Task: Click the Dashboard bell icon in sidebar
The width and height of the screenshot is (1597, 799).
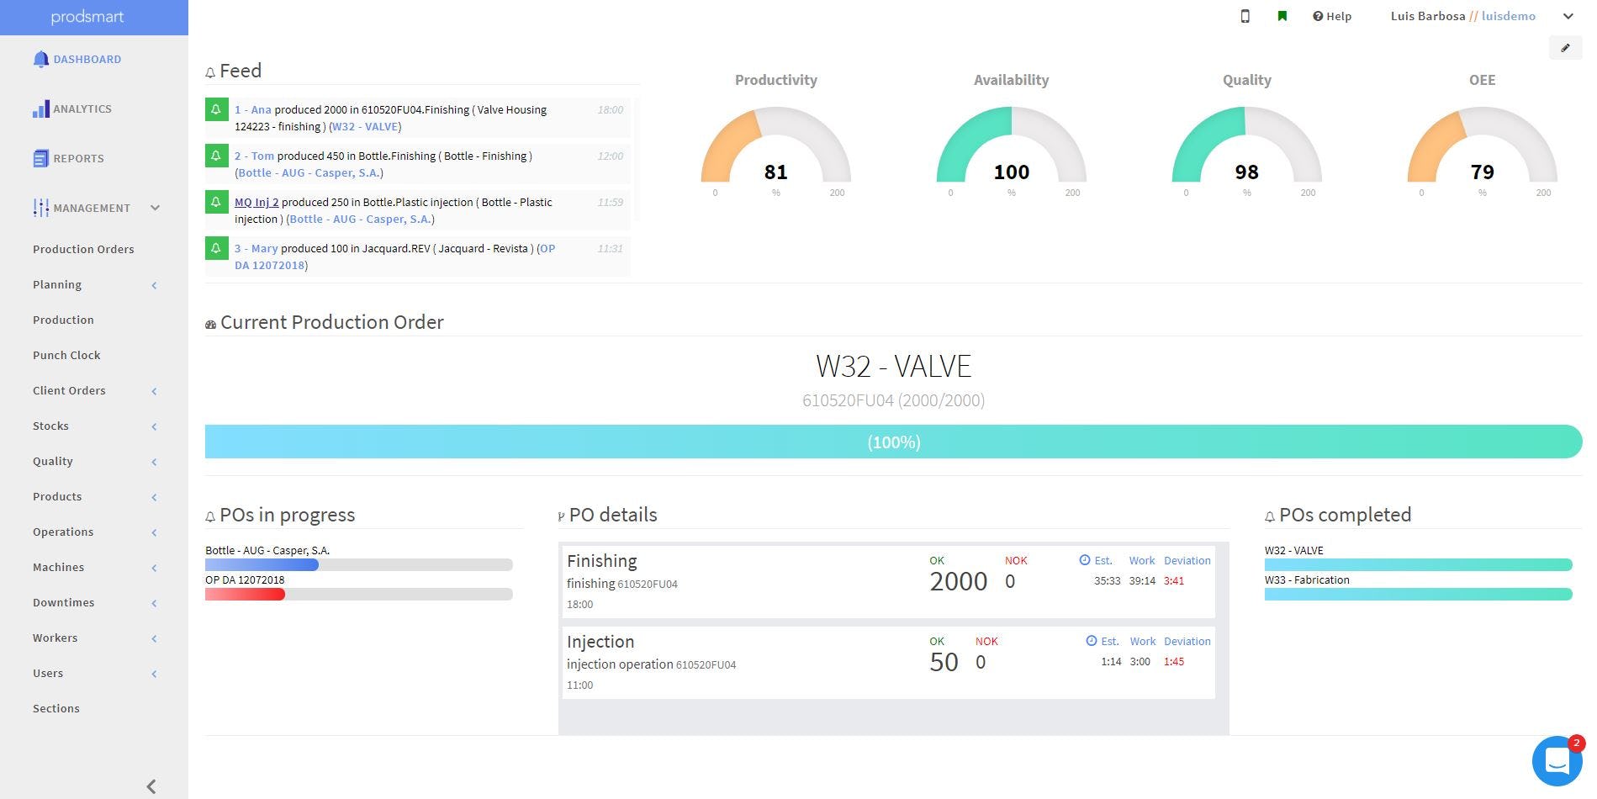Action: click(40, 59)
